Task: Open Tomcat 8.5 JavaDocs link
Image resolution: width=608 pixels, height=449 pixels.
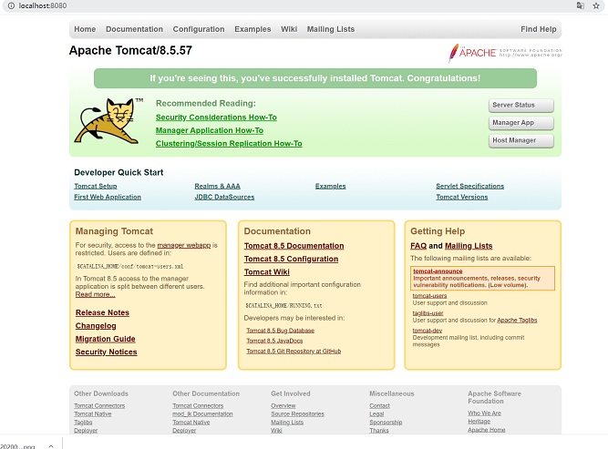Action: click(274, 341)
